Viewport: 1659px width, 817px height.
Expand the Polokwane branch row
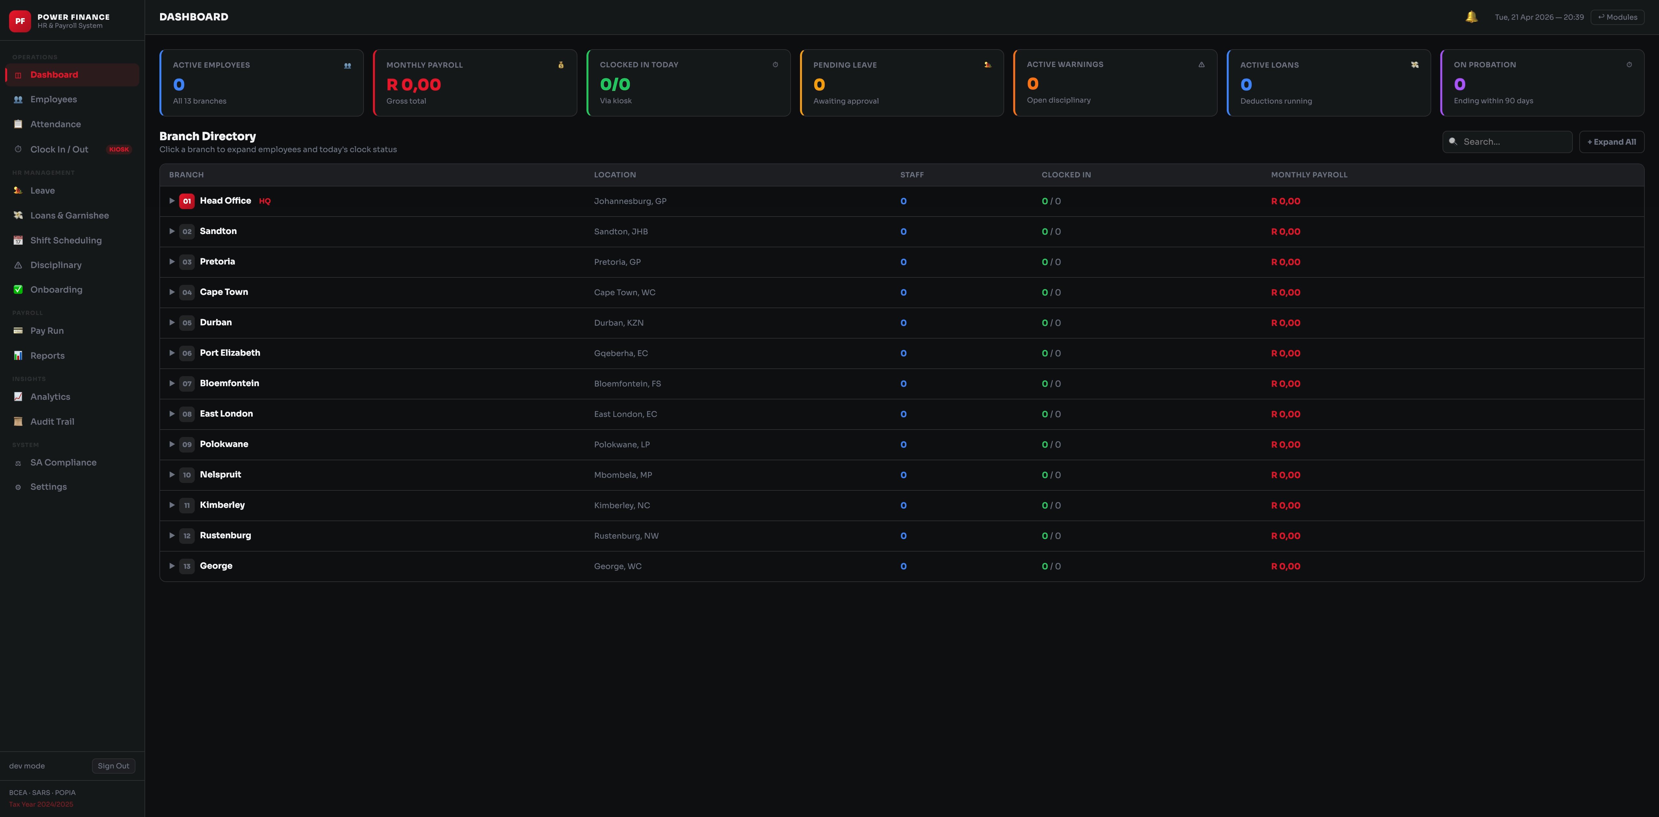pos(172,444)
